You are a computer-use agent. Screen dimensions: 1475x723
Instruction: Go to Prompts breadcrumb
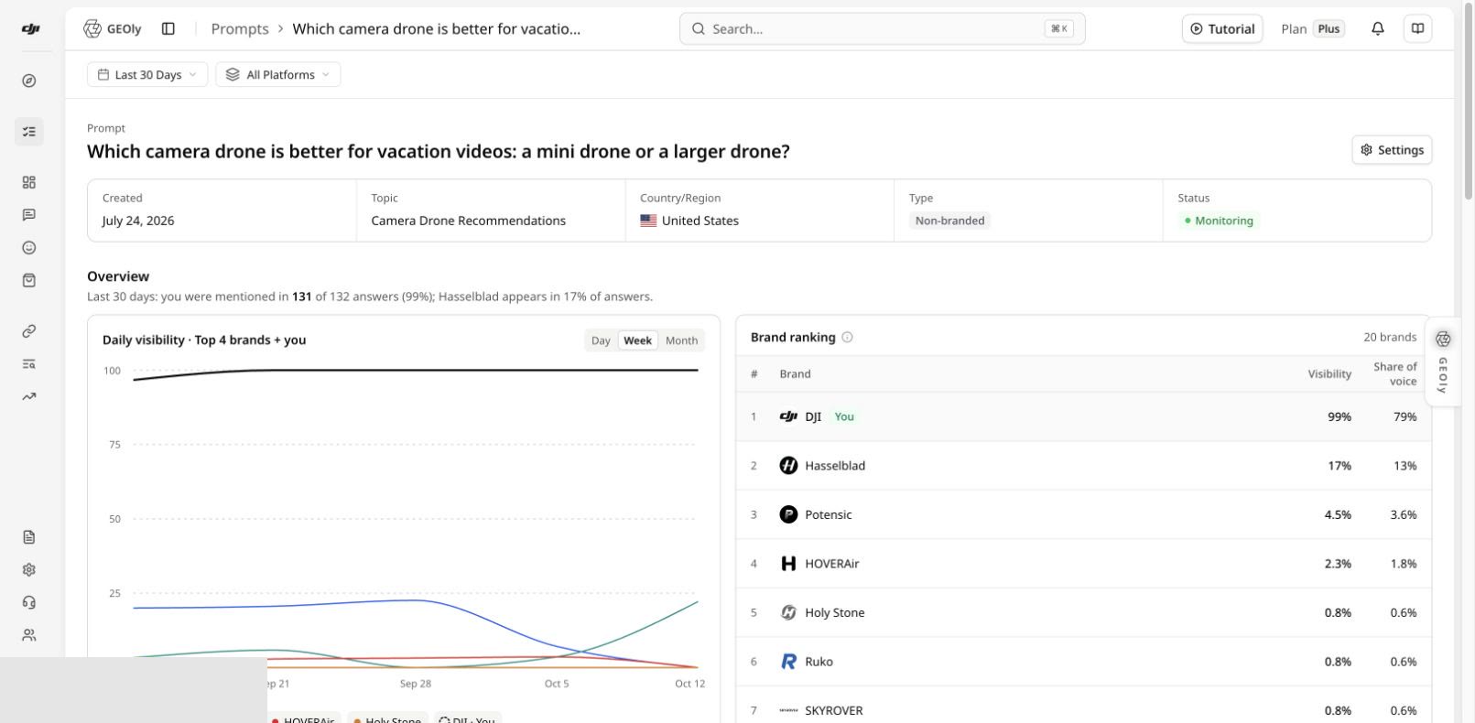[240, 28]
